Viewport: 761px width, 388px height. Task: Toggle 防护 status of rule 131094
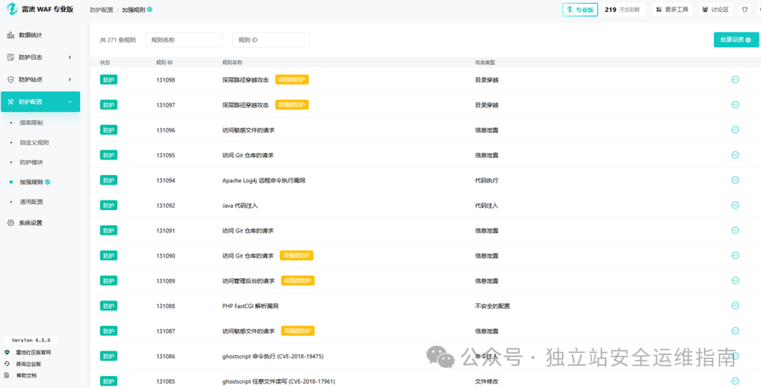109,180
